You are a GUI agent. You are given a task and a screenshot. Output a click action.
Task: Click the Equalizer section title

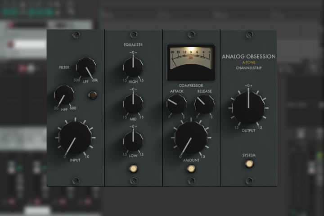pos(133,45)
